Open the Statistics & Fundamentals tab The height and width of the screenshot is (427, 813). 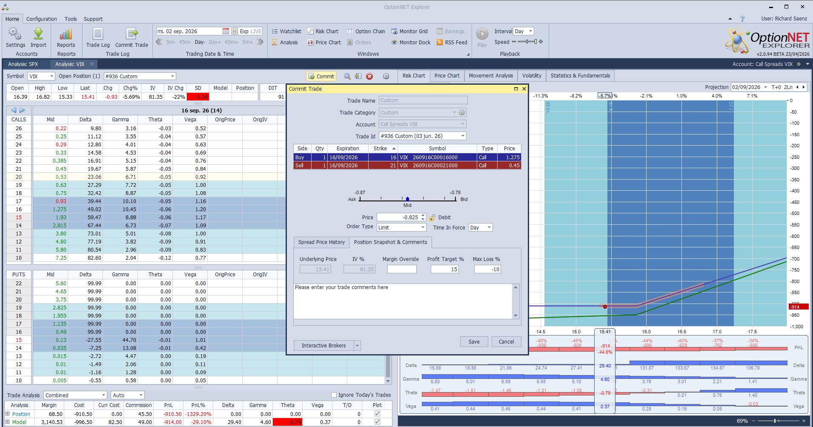tap(580, 76)
